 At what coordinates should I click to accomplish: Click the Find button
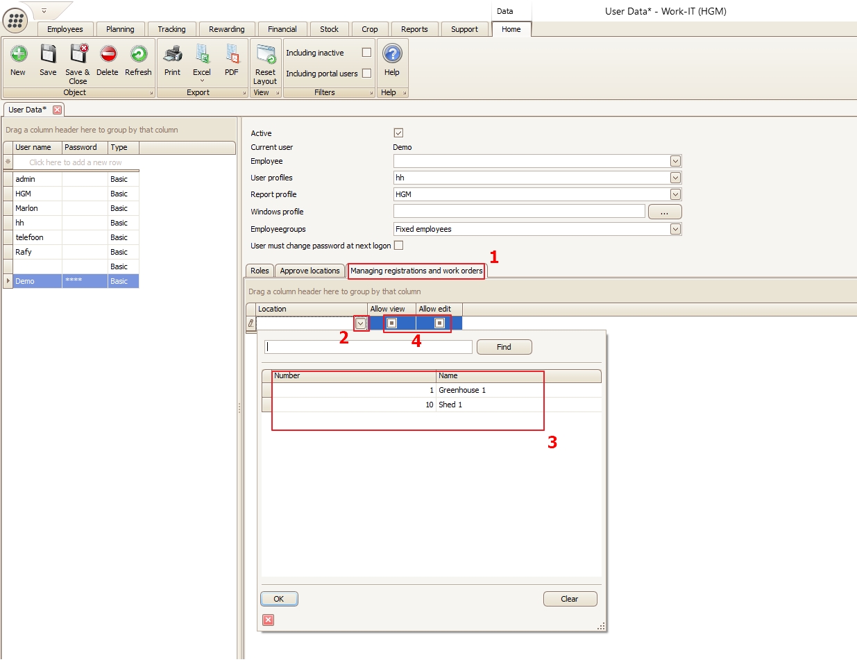(504, 347)
